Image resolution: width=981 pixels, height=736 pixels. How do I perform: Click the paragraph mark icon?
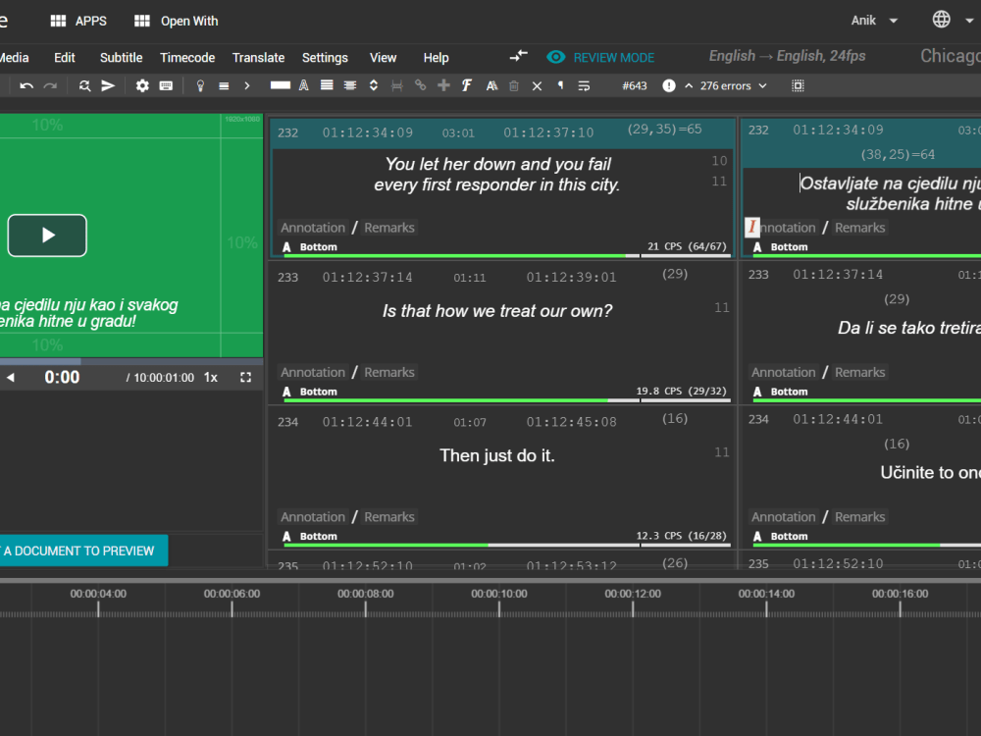(x=560, y=85)
